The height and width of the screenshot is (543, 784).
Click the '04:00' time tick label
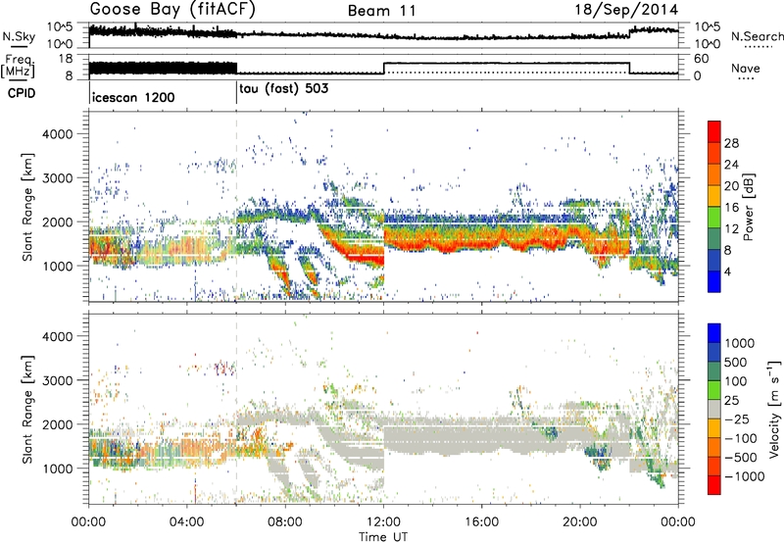pyautogui.click(x=187, y=522)
